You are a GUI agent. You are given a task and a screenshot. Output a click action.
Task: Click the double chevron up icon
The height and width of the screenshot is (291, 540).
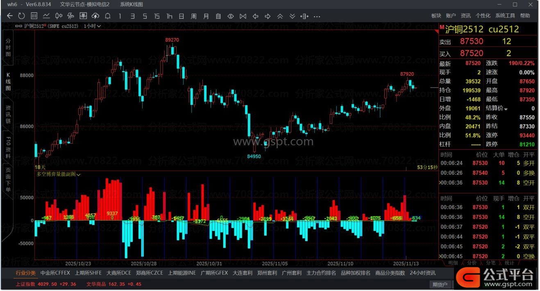(280, 16)
